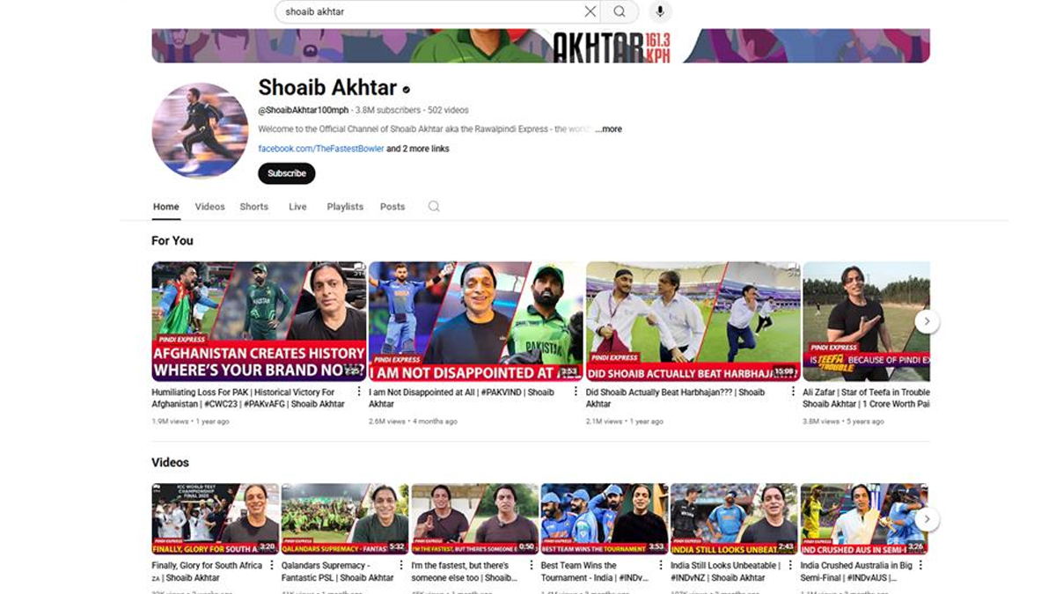
Task: Clear the search box text
Action: (590, 11)
